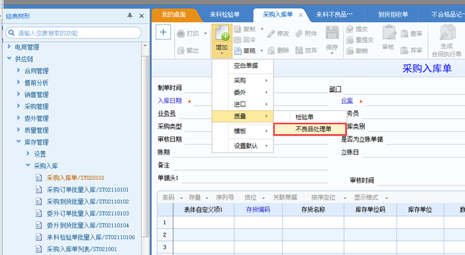Switch to the 来料不良品 tab
This screenshot has width=465, height=255.
(x=334, y=14)
